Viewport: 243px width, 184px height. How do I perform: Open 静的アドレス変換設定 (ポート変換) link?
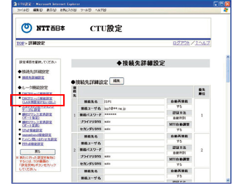pyautogui.click(x=37, y=124)
